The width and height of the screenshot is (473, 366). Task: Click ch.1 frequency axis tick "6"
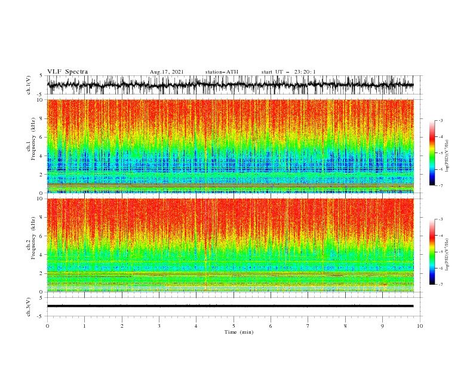(x=42, y=137)
